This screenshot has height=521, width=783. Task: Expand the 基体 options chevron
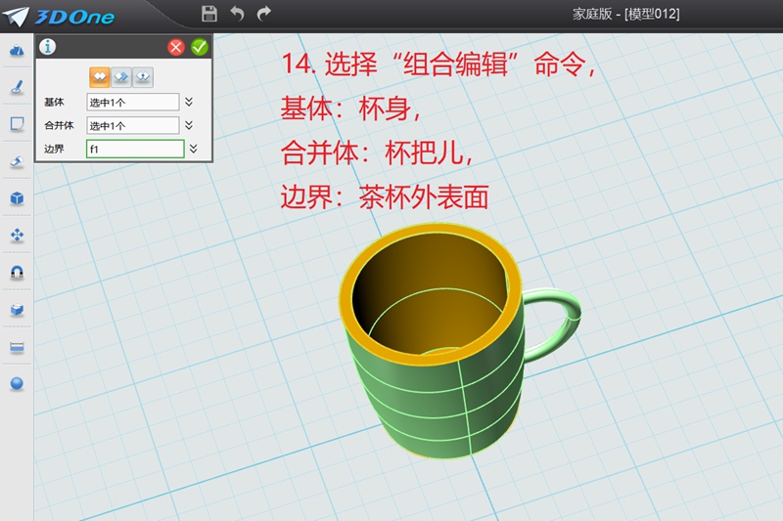[x=189, y=103]
